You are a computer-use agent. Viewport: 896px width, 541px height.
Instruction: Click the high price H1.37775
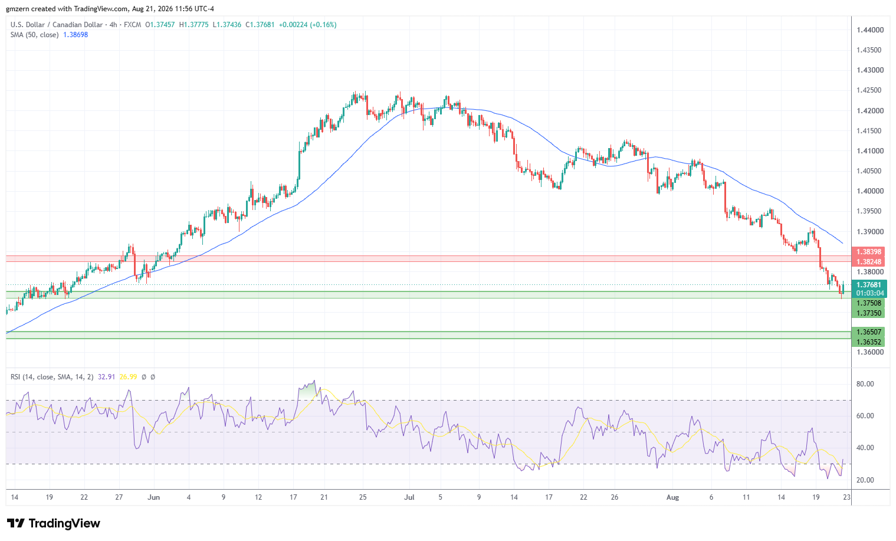click(x=193, y=25)
